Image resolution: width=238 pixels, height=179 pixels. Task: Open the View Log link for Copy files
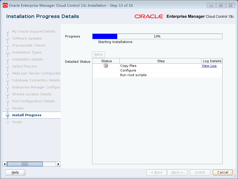pos(209,66)
